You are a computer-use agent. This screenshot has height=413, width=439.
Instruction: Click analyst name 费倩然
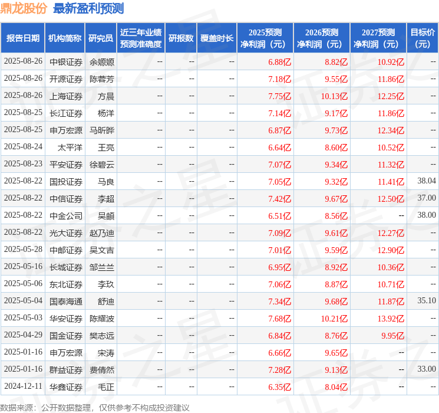pyautogui.click(x=102, y=370)
